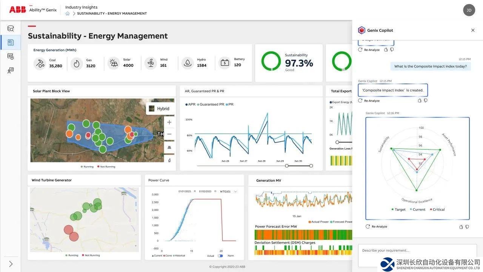Zoom in on the Solar Plant map
483x272 pixels.
pyautogui.click(x=169, y=122)
